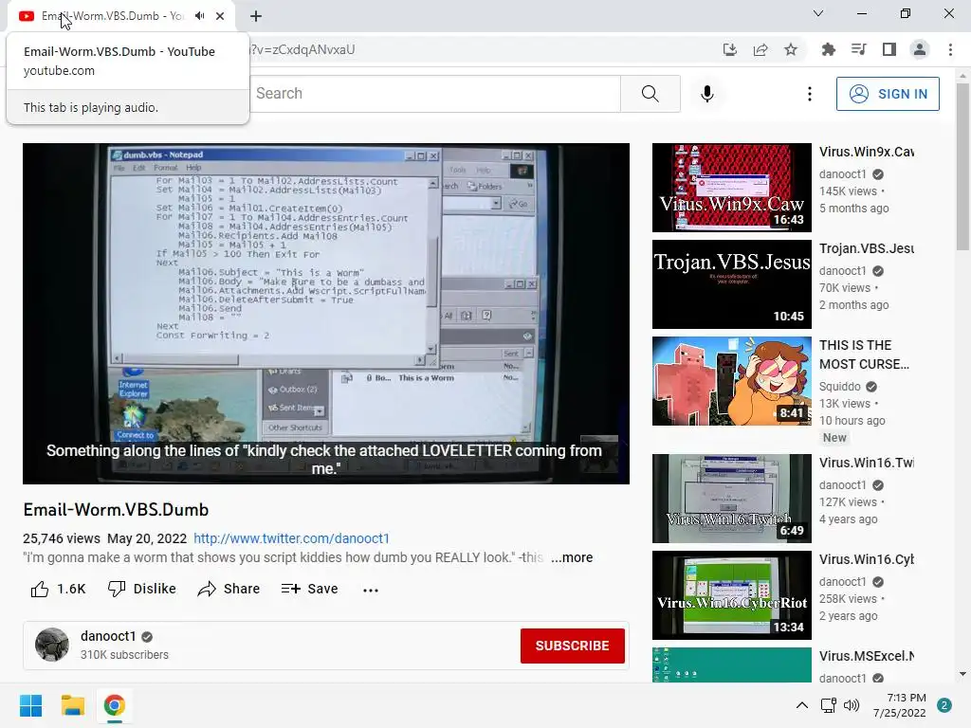This screenshot has height=728, width=971.
Task: Open Virus.Win16.CyberRiot video thumbnail
Action: [x=731, y=595]
